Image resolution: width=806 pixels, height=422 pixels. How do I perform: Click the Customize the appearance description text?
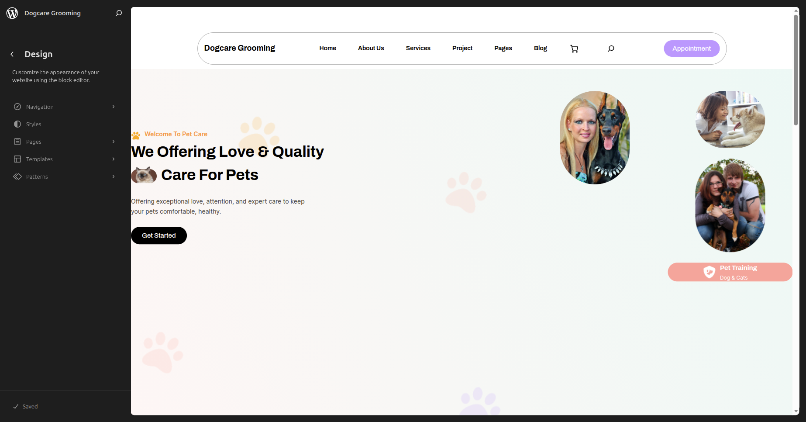tap(56, 76)
